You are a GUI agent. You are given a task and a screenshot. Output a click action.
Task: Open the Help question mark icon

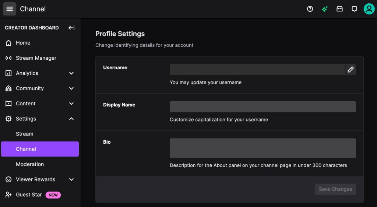pos(310,9)
